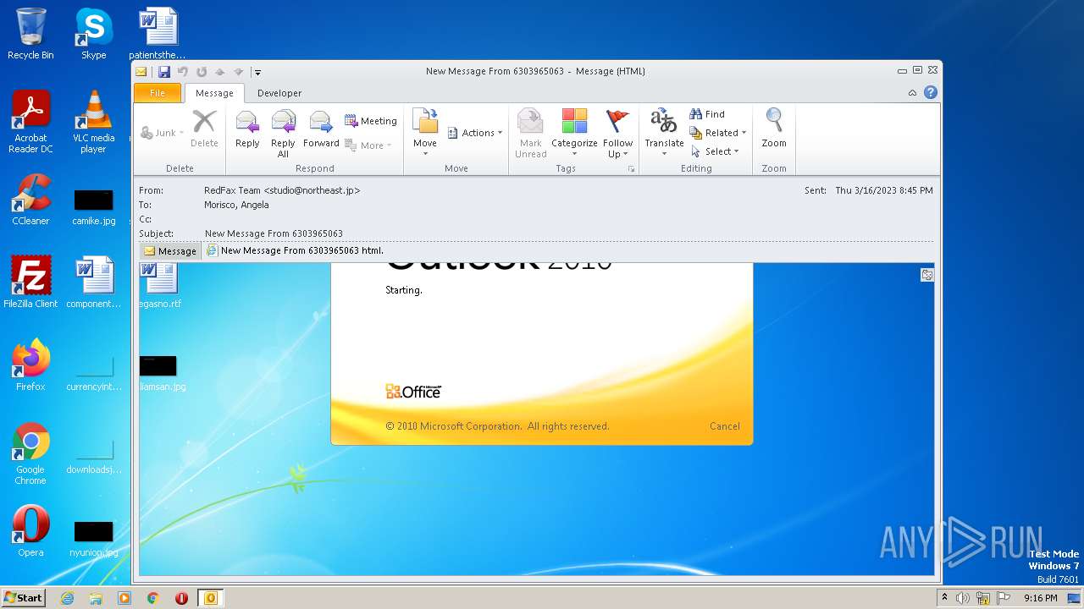
Task: Go to Previous Item arrow
Action: pos(220,72)
